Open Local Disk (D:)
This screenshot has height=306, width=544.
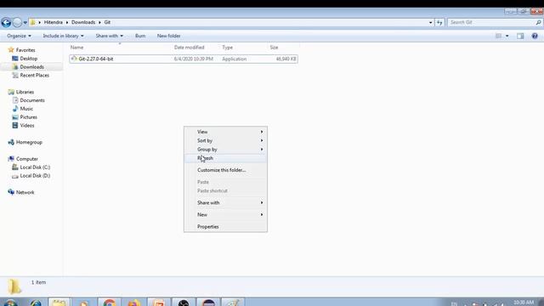[x=35, y=176]
